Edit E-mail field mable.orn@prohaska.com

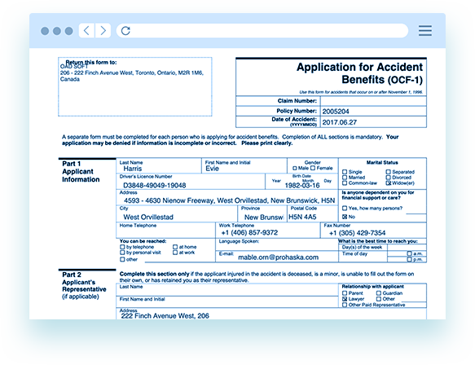[x=277, y=257]
